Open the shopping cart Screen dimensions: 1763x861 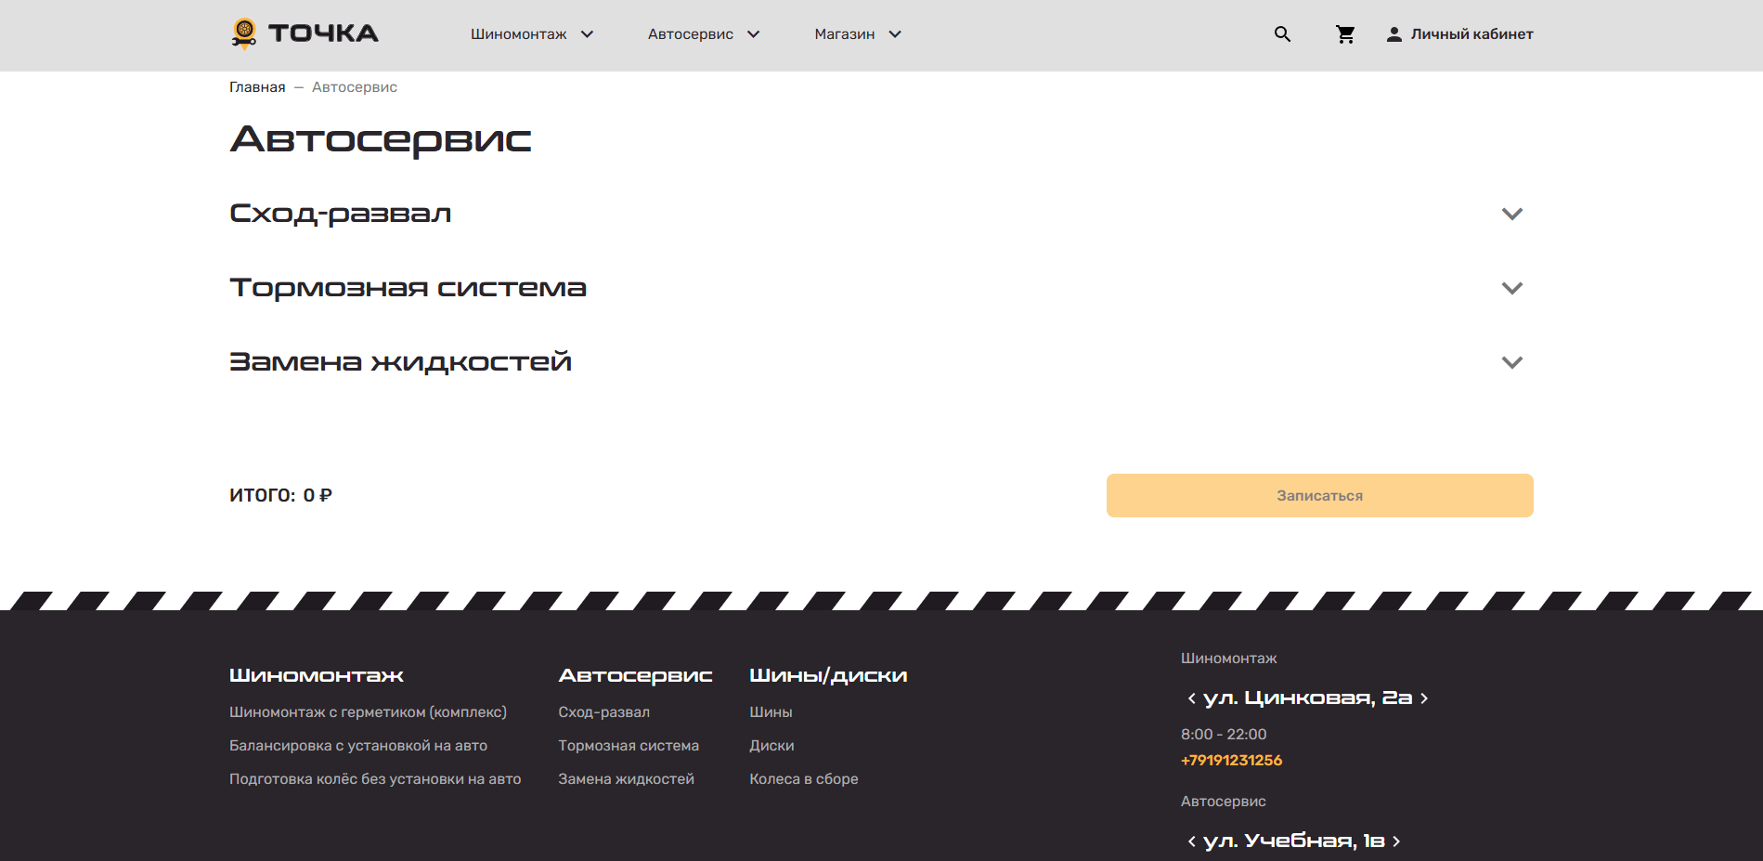1344,34
